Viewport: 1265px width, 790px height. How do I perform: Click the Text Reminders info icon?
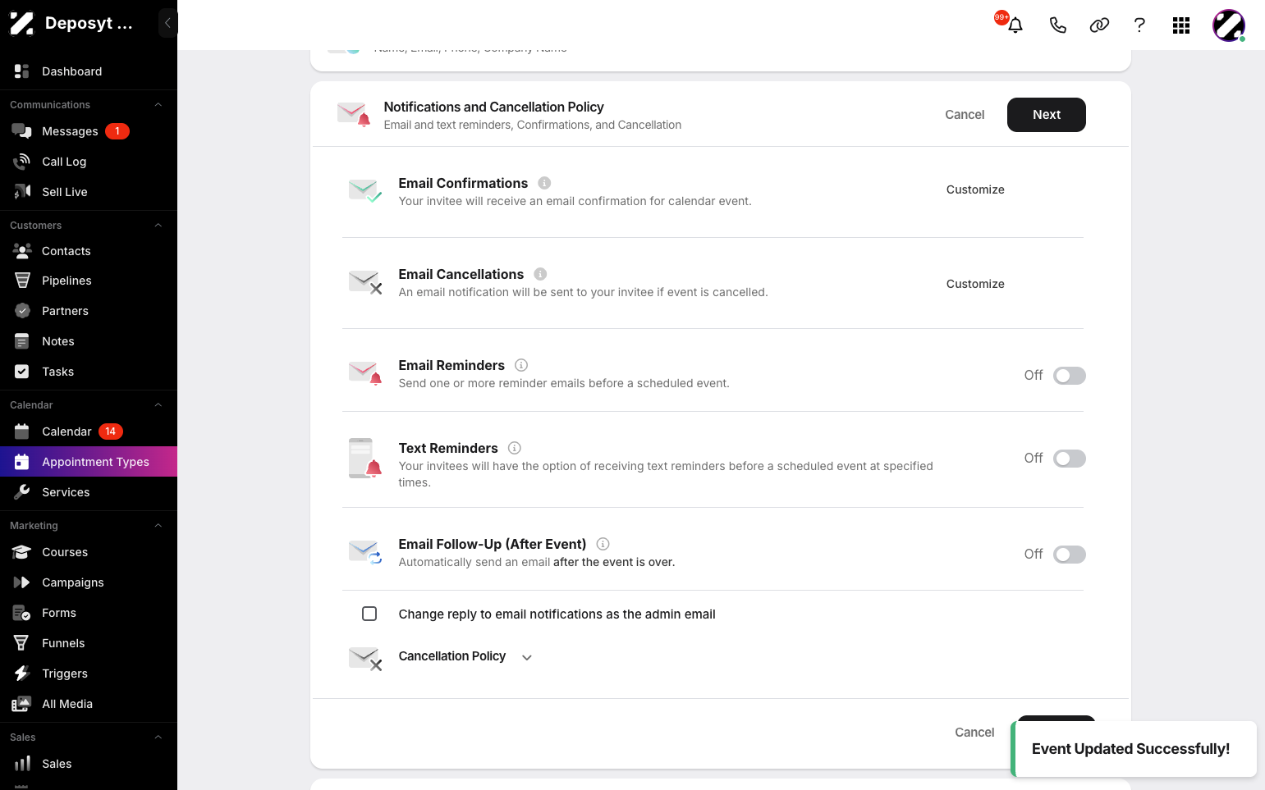(x=515, y=448)
